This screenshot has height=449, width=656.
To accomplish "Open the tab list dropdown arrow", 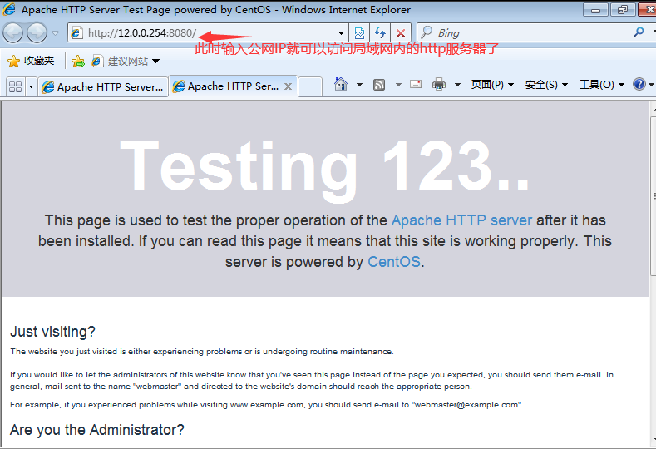I will (31, 87).
